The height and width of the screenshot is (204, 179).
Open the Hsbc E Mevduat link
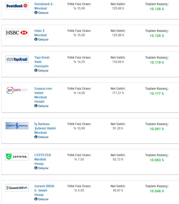click(x=40, y=33)
